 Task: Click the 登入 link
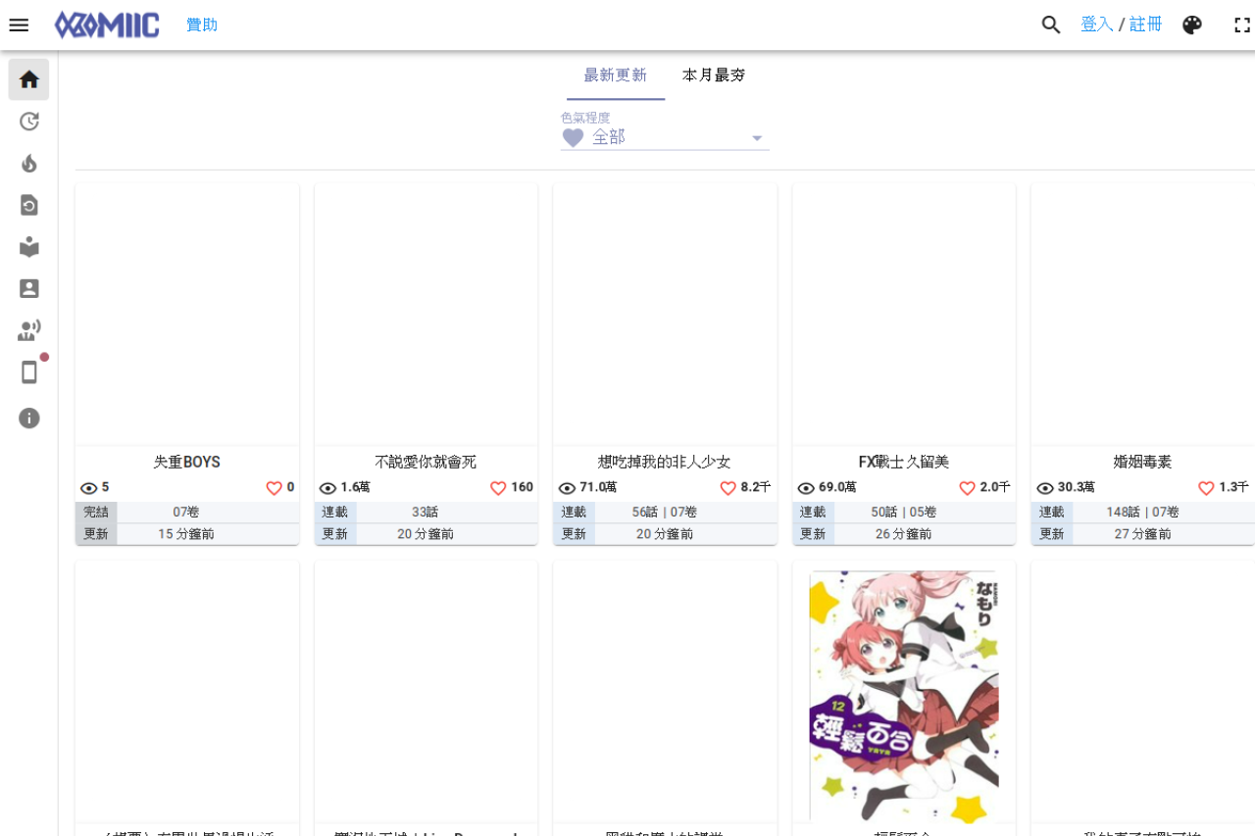[x=1096, y=25]
